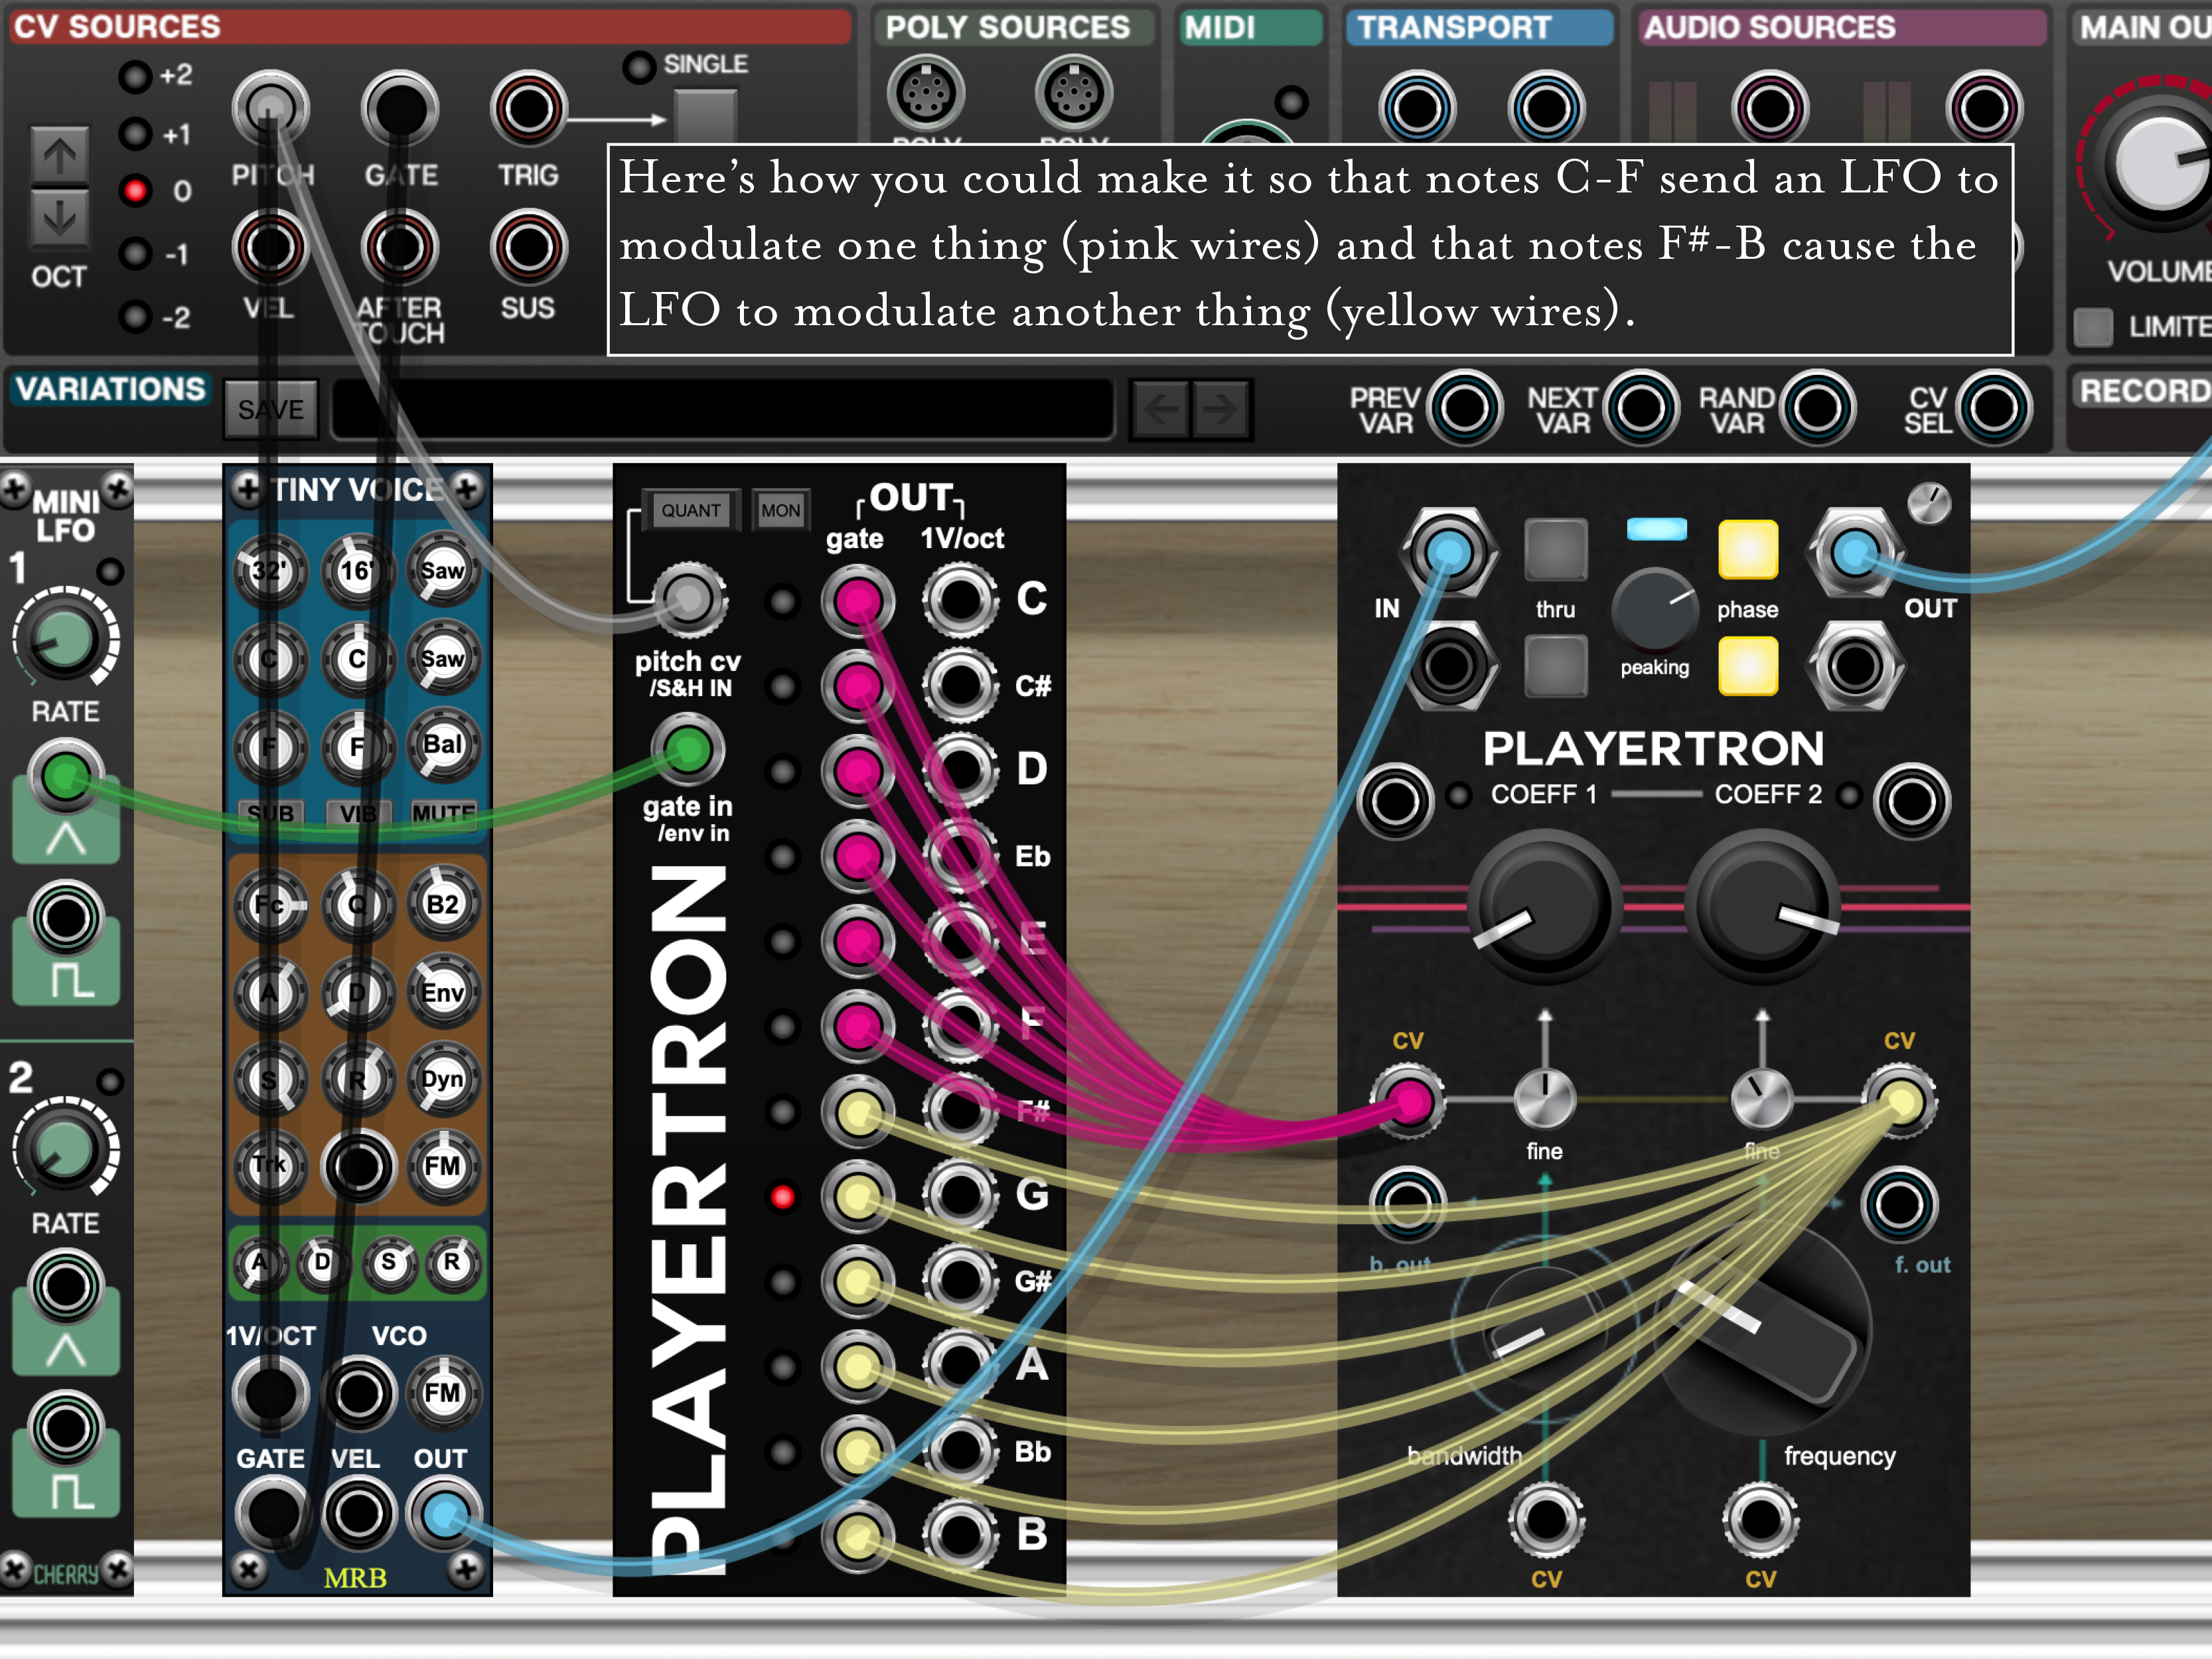
Task: Click the octave down arrow button
Action: (59, 217)
